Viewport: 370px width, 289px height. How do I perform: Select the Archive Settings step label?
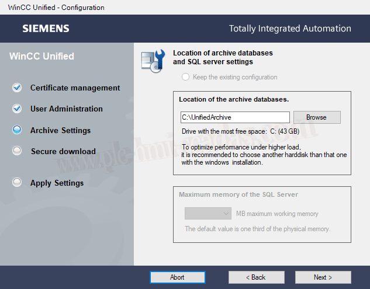[60, 130]
